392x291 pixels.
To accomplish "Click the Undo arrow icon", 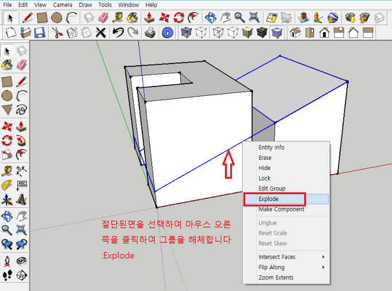I will (118, 33).
